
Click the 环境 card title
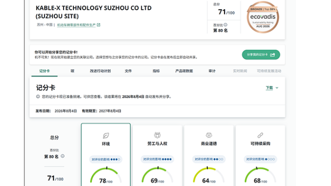pos(106,144)
